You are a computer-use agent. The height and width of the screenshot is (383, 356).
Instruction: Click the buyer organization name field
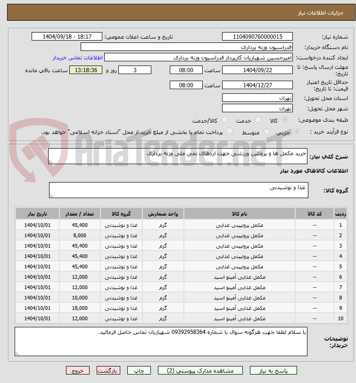pos(187,47)
